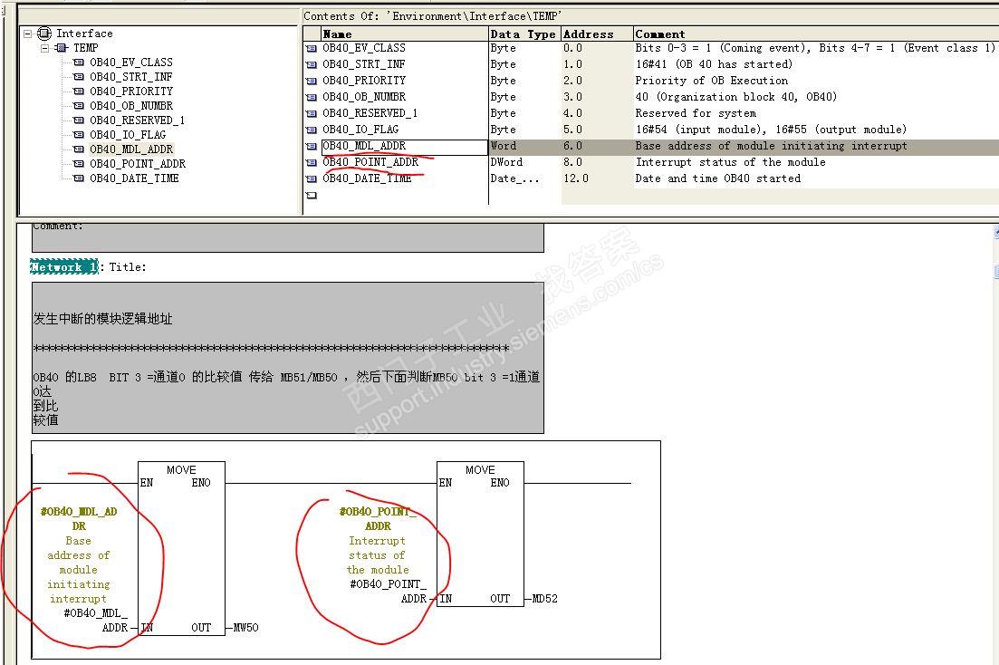The image size is (999, 665).
Task: Select OB40_MDL_ADDR in the Interface tree
Action: click(x=131, y=149)
